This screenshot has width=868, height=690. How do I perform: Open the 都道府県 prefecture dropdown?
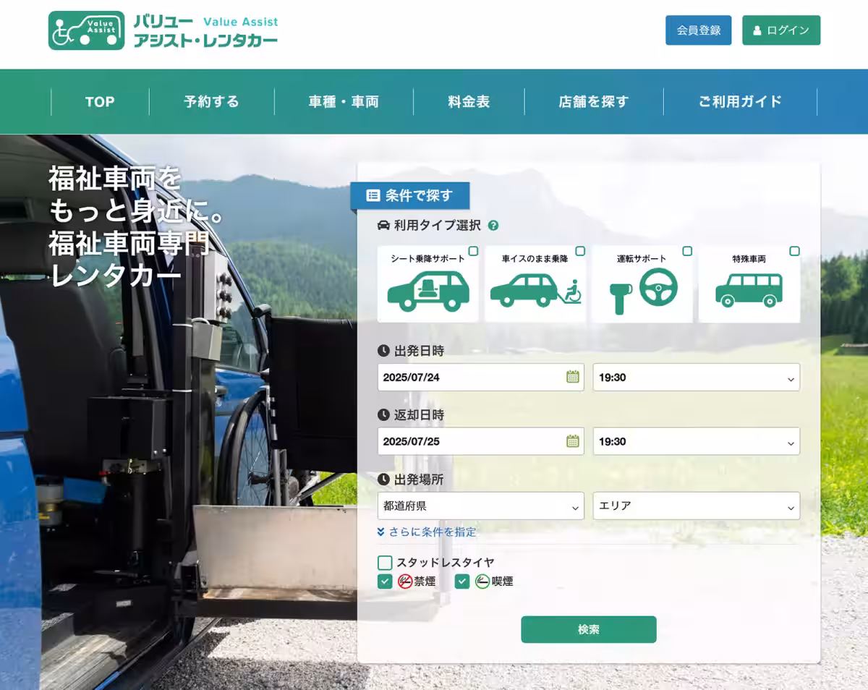(x=480, y=506)
